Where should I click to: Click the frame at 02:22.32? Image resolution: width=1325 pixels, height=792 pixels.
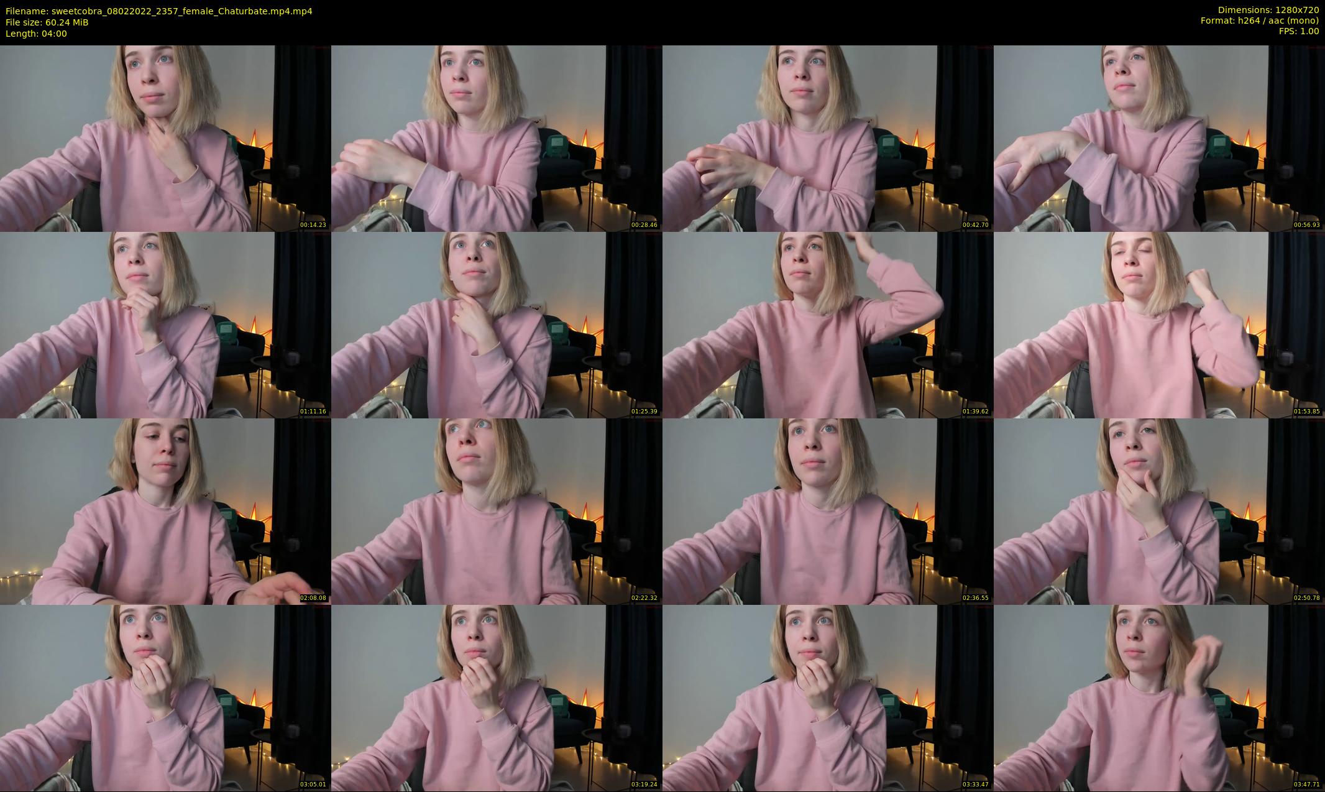[497, 511]
